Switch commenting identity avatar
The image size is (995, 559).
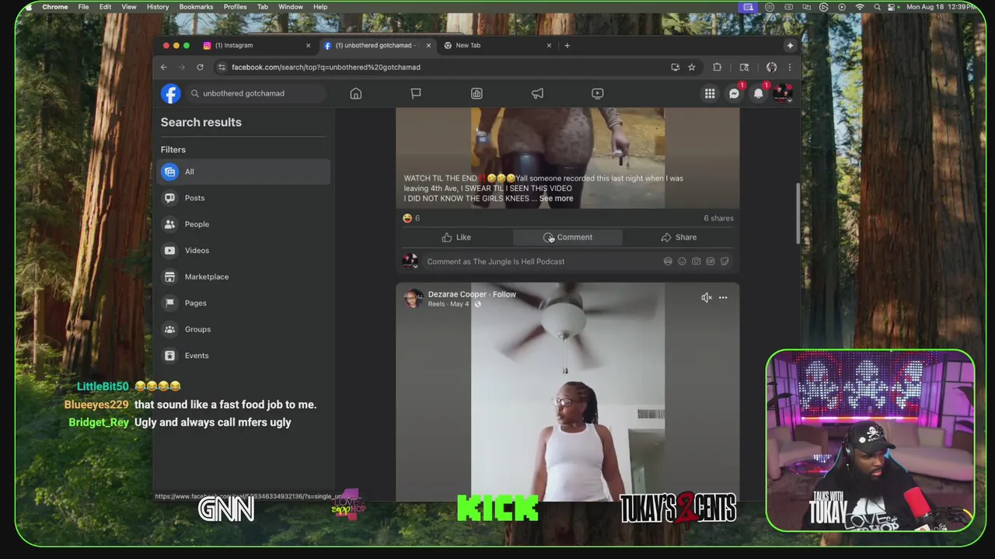coord(410,262)
